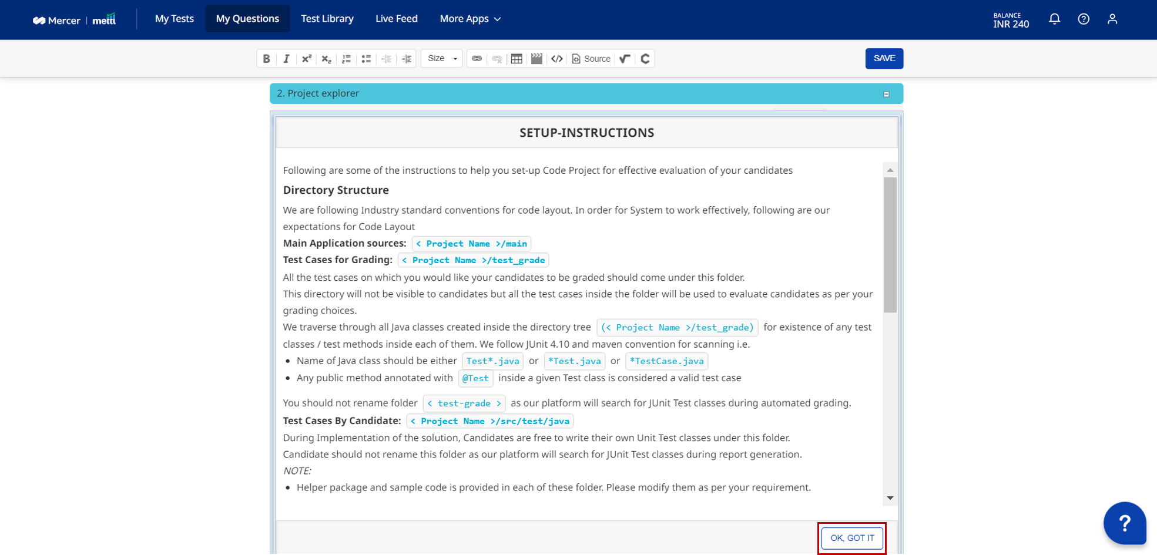
Task: Click the Directory Structure heading
Action: tap(336, 190)
